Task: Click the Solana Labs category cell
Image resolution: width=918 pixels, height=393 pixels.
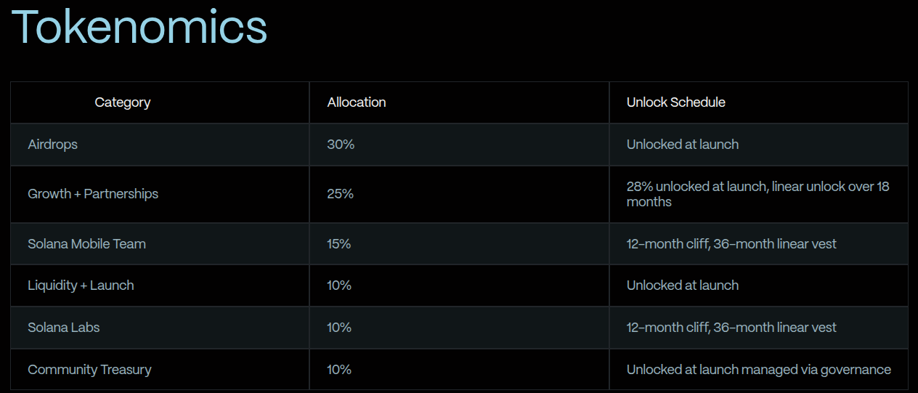Action: [64, 328]
